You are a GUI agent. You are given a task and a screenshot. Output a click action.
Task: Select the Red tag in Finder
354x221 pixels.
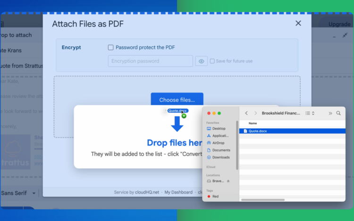[x=213, y=196]
